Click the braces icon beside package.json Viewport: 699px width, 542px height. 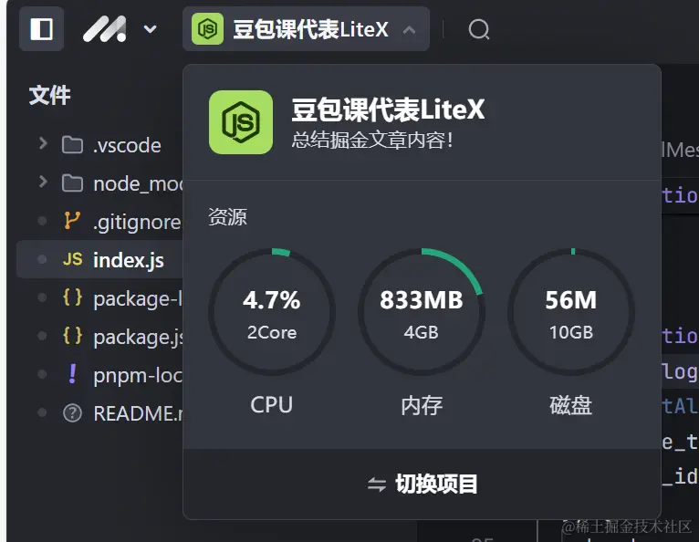click(x=73, y=336)
